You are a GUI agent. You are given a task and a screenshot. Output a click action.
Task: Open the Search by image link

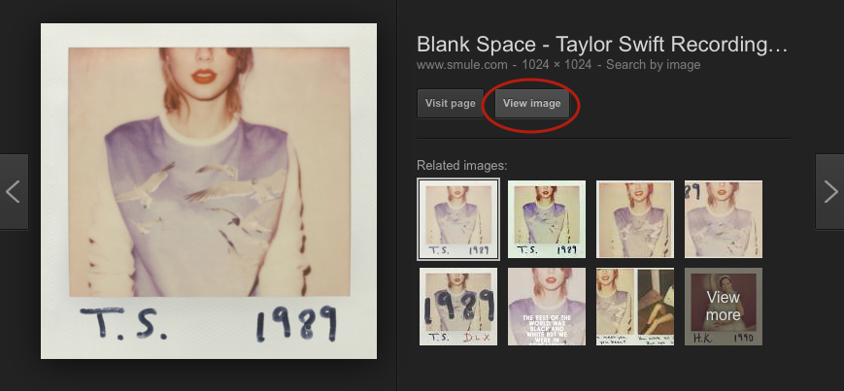click(x=653, y=65)
